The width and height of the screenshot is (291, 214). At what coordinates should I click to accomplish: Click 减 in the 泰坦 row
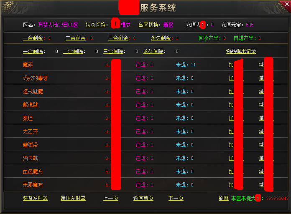point(261,118)
